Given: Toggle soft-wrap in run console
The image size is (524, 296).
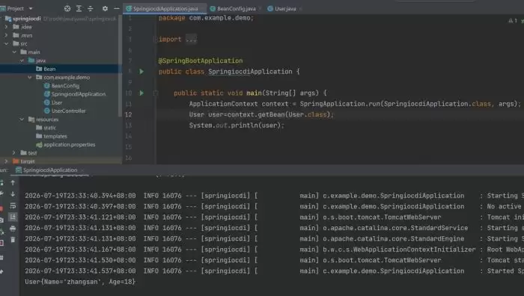Looking at the screenshot, I should tap(13, 206).
